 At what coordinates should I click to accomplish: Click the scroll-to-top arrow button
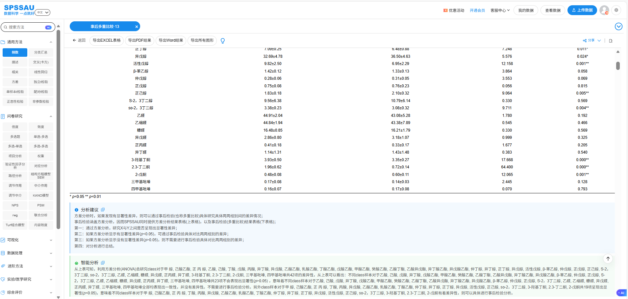[x=608, y=259]
